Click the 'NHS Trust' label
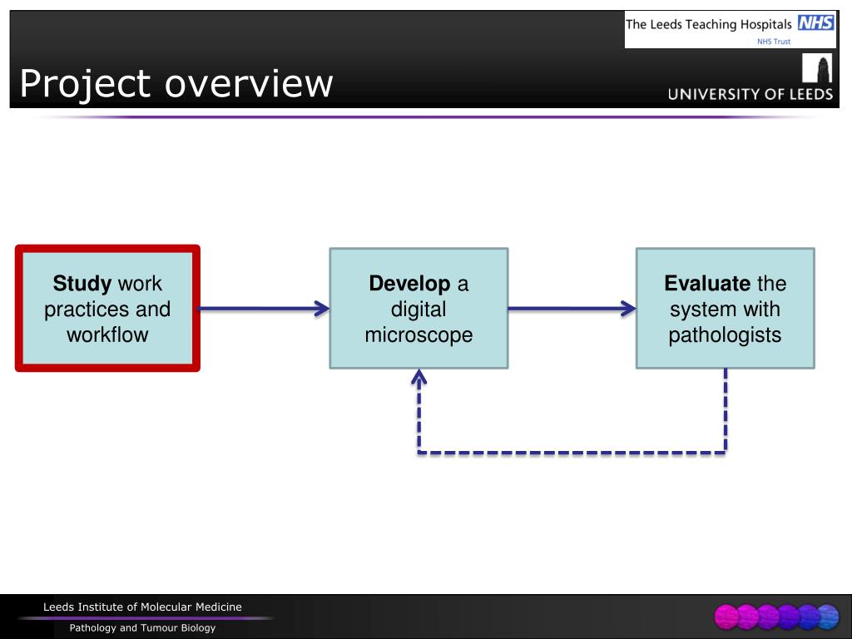Image resolution: width=852 pixels, height=639 pixels. (774, 42)
